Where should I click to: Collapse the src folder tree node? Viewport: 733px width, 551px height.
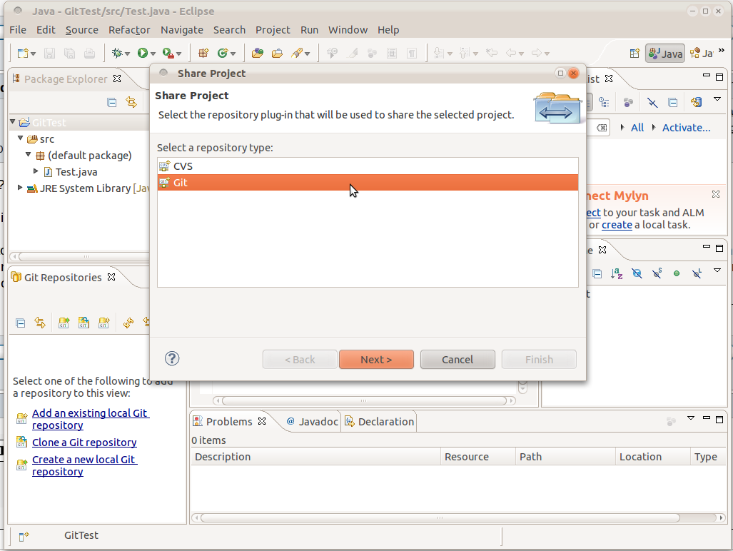(x=21, y=138)
